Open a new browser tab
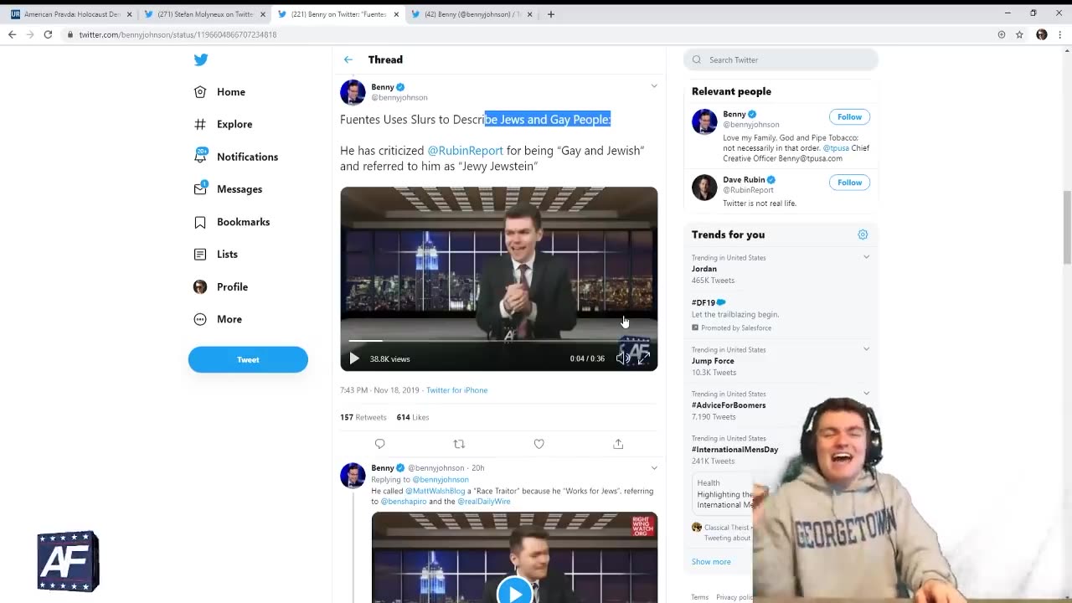The width and height of the screenshot is (1072, 603). [551, 14]
